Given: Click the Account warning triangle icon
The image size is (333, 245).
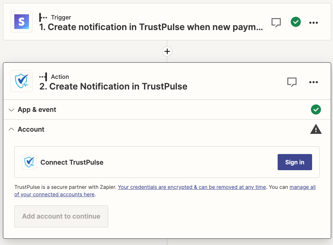Looking at the screenshot, I should [x=315, y=129].
